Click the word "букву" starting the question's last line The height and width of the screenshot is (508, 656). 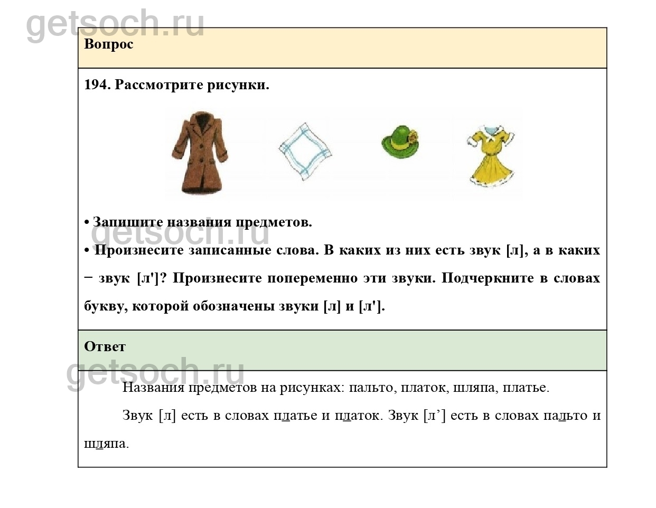[x=105, y=307]
